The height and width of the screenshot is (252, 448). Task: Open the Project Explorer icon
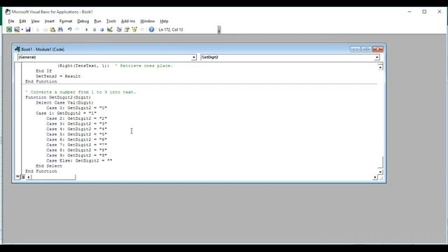(119, 29)
